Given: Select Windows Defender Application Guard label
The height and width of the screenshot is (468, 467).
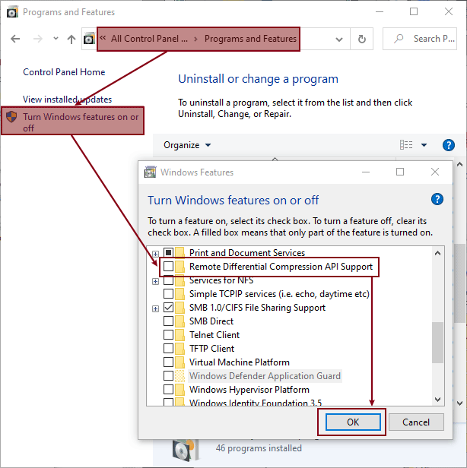Looking at the screenshot, I should 265,376.
